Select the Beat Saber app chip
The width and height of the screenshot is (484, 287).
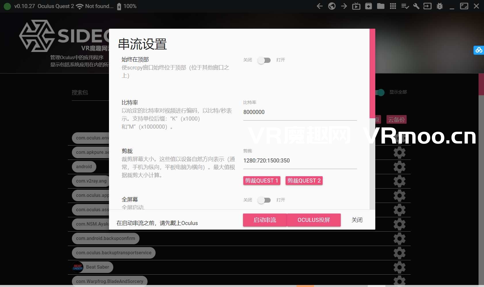click(93, 267)
